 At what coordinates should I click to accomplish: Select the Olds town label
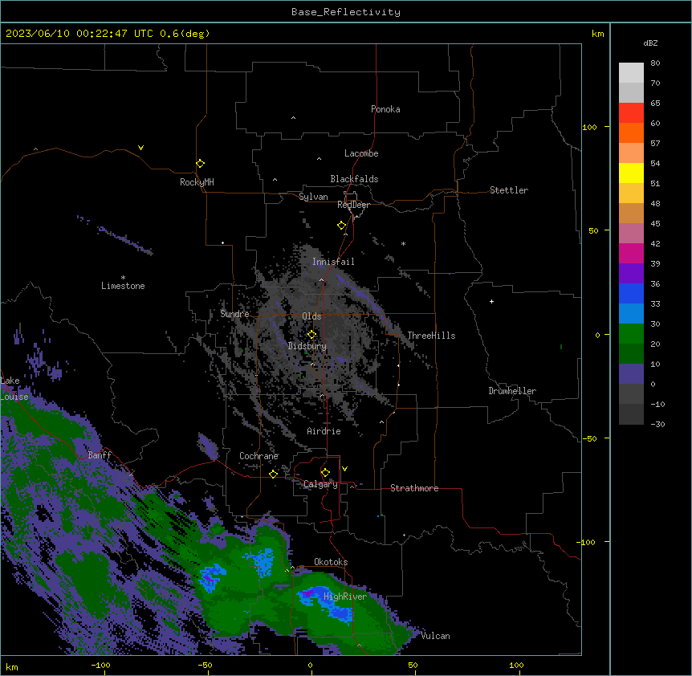[311, 316]
